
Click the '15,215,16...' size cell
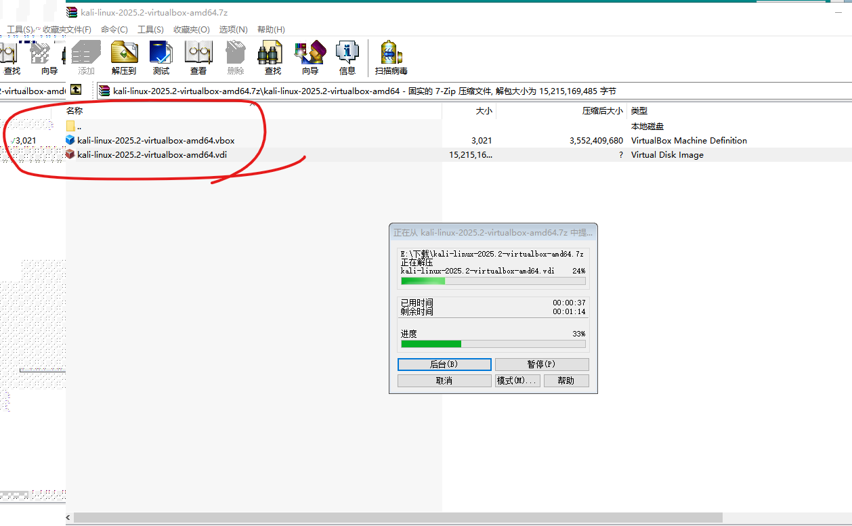pyautogui.click(x=471, y=155)
